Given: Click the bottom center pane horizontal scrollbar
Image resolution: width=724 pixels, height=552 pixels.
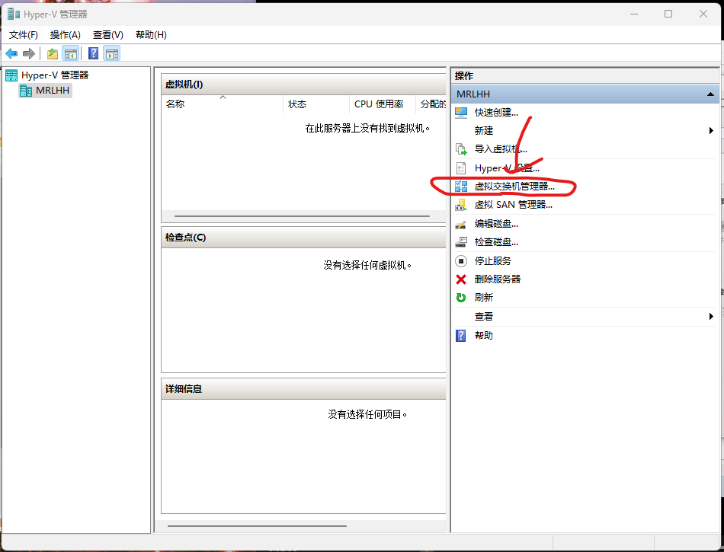Looking at the screenshot, I should [257, 525].
